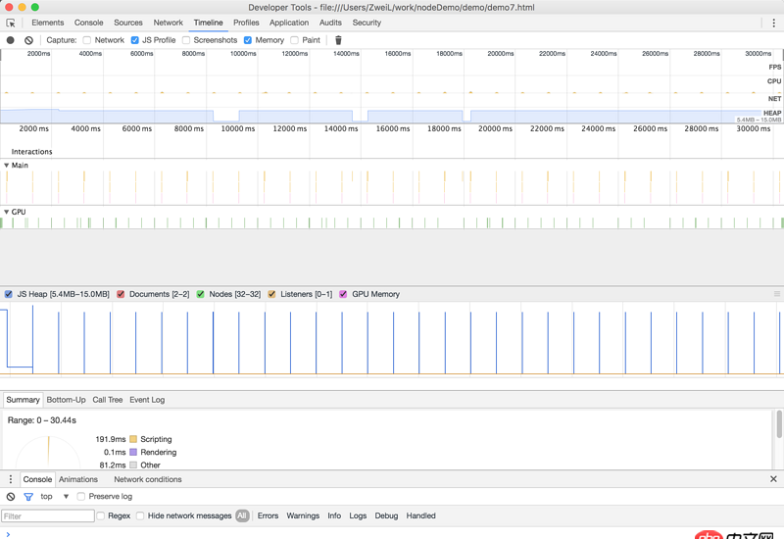Clear the timeline recording
784x539 pixels.
pos(28,40)
